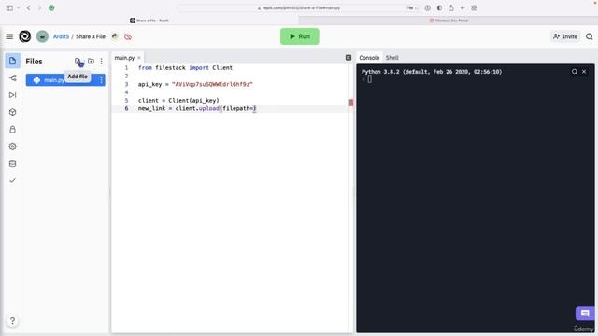
Task: Click the Python 3.8.2 version line
Action: point(432,72)
